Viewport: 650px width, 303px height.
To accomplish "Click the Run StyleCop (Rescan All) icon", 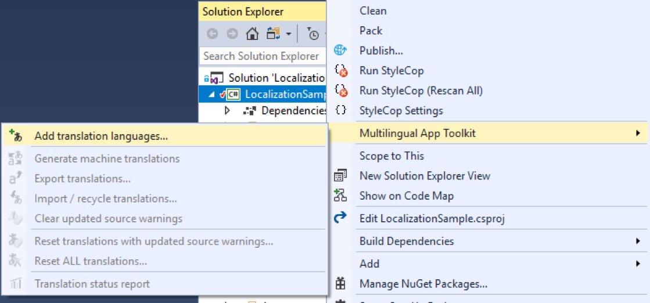I will click(x=340, y=91).
